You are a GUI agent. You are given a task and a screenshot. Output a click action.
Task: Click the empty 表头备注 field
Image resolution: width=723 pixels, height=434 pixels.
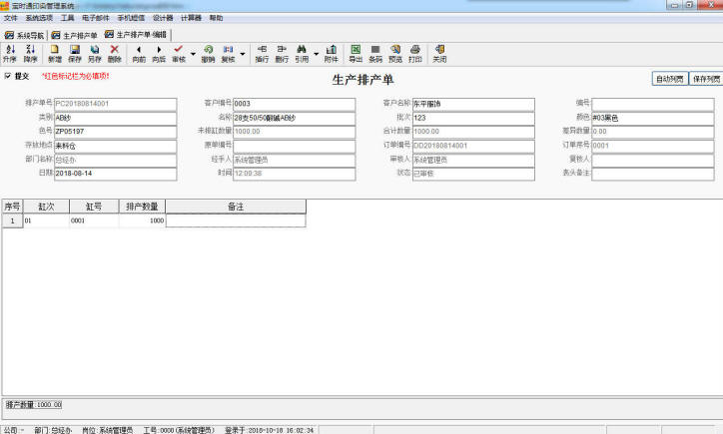tap(653, 174)
